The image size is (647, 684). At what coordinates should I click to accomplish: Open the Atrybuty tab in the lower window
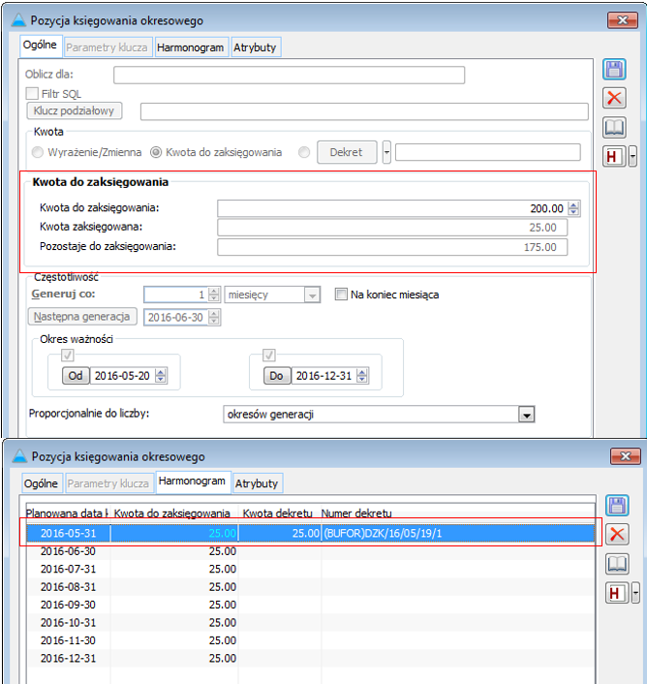click(256, 482)
